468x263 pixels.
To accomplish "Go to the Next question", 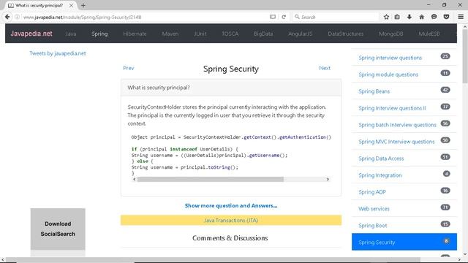I will (325, 68).
